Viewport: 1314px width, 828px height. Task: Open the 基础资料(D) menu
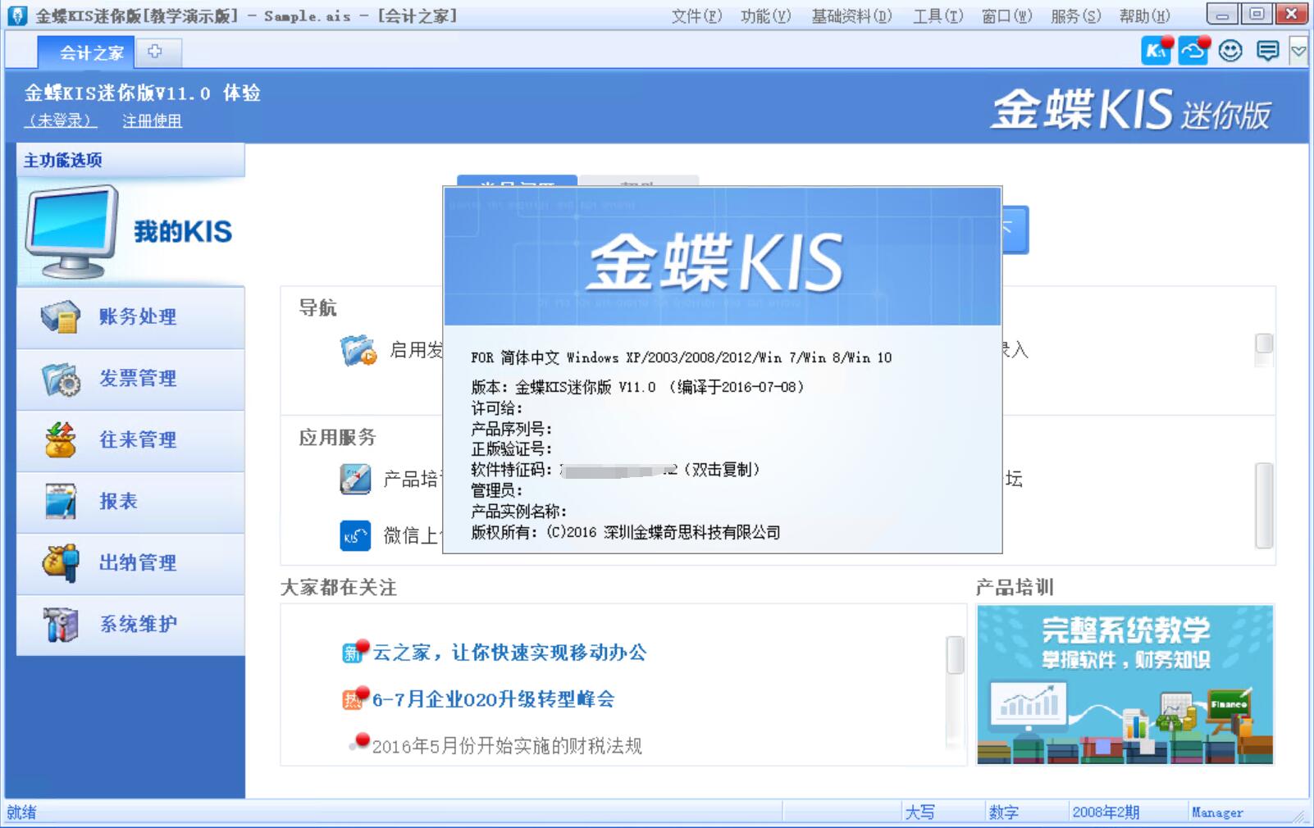[851, 16]
